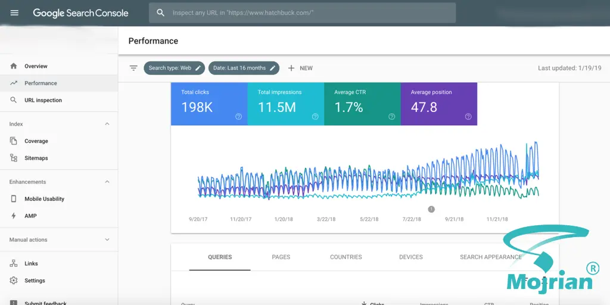Screen dimensions: 610x305
Task: Switch to the SEARCH APPEARANCE tab
Action: pos(491,257)
